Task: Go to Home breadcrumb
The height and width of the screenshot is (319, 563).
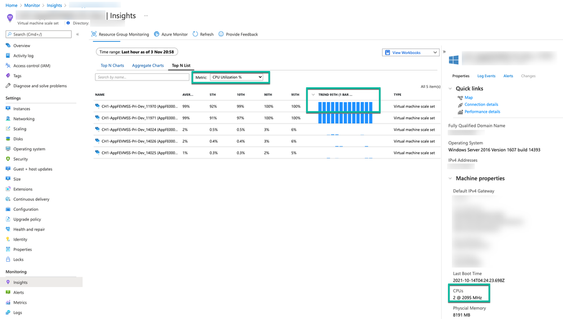Action: [11, 6]
